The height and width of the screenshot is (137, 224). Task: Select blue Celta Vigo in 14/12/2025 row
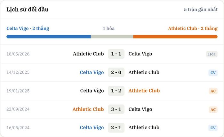(92, 72)
